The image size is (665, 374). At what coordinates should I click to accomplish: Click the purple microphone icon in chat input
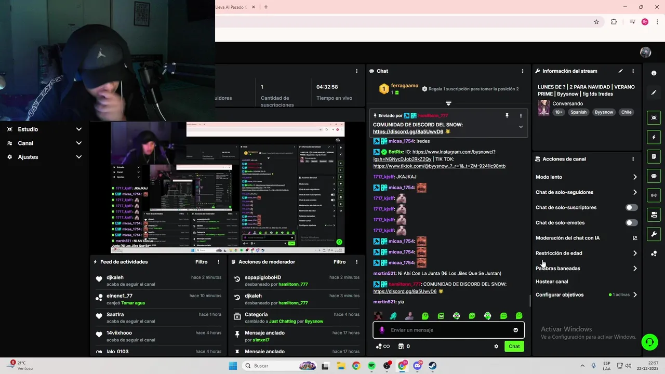pos(382,330)
